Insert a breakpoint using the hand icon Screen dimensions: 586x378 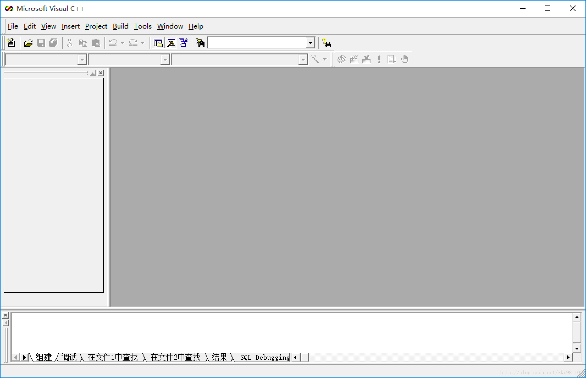(405, 59)
